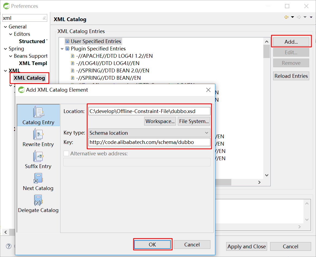Click Cancel in the Preferences window
The height and width of the screenshot is (257, 316).
[x=290, y=246]
